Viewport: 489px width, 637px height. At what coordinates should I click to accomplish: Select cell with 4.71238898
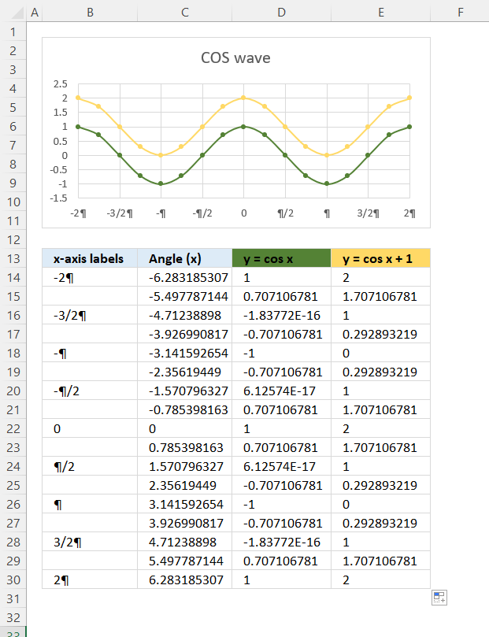[185, 542]
